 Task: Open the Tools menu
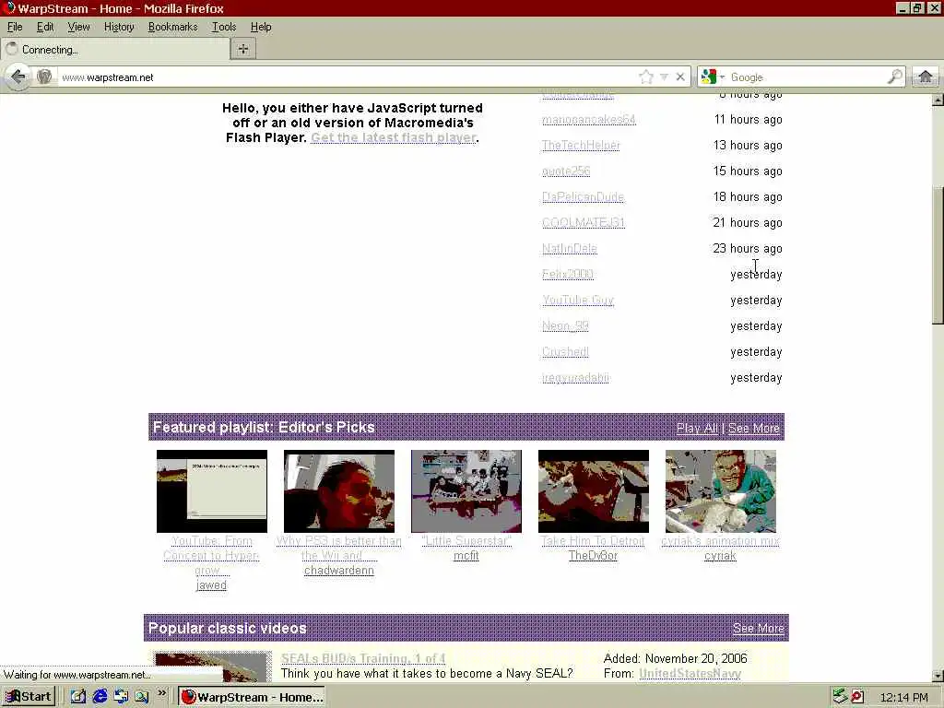(224, 27)
